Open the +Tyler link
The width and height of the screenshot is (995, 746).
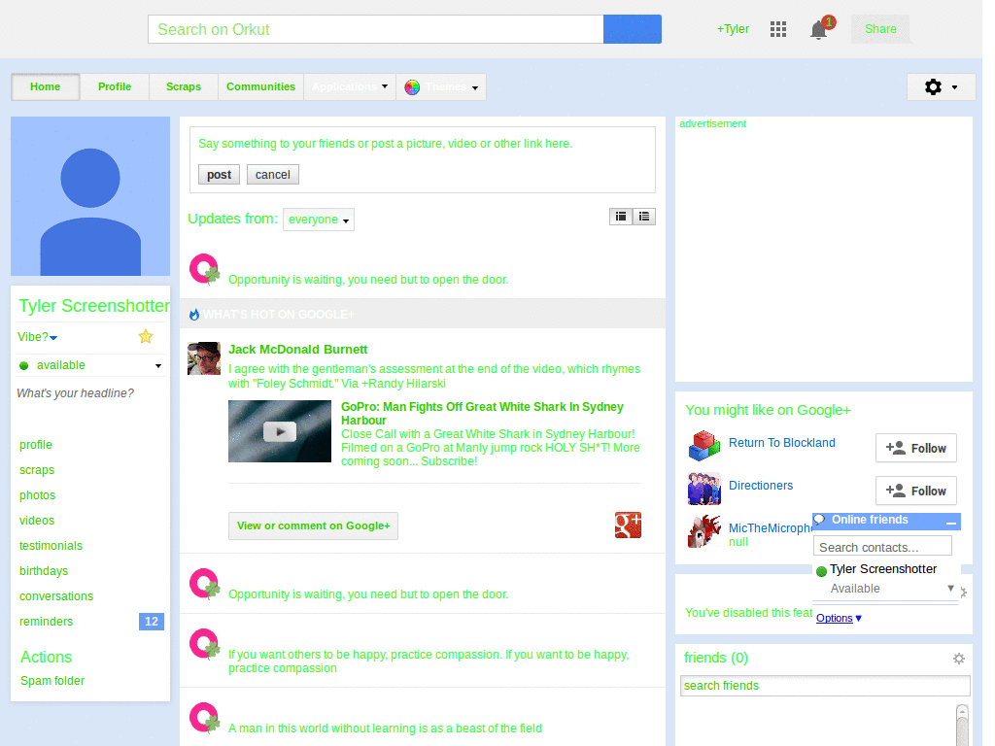[733, 29]
